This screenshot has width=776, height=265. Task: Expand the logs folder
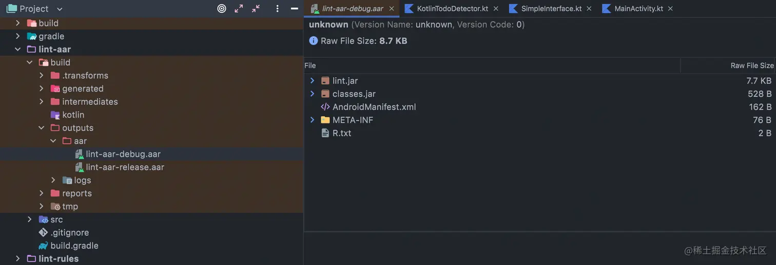point(53,180)
